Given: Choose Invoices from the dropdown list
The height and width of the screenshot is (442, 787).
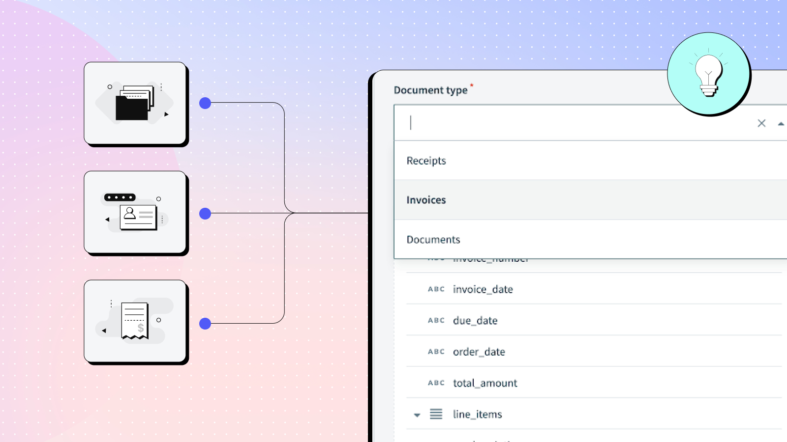Looking at the screenshot, I should [590, 200].
